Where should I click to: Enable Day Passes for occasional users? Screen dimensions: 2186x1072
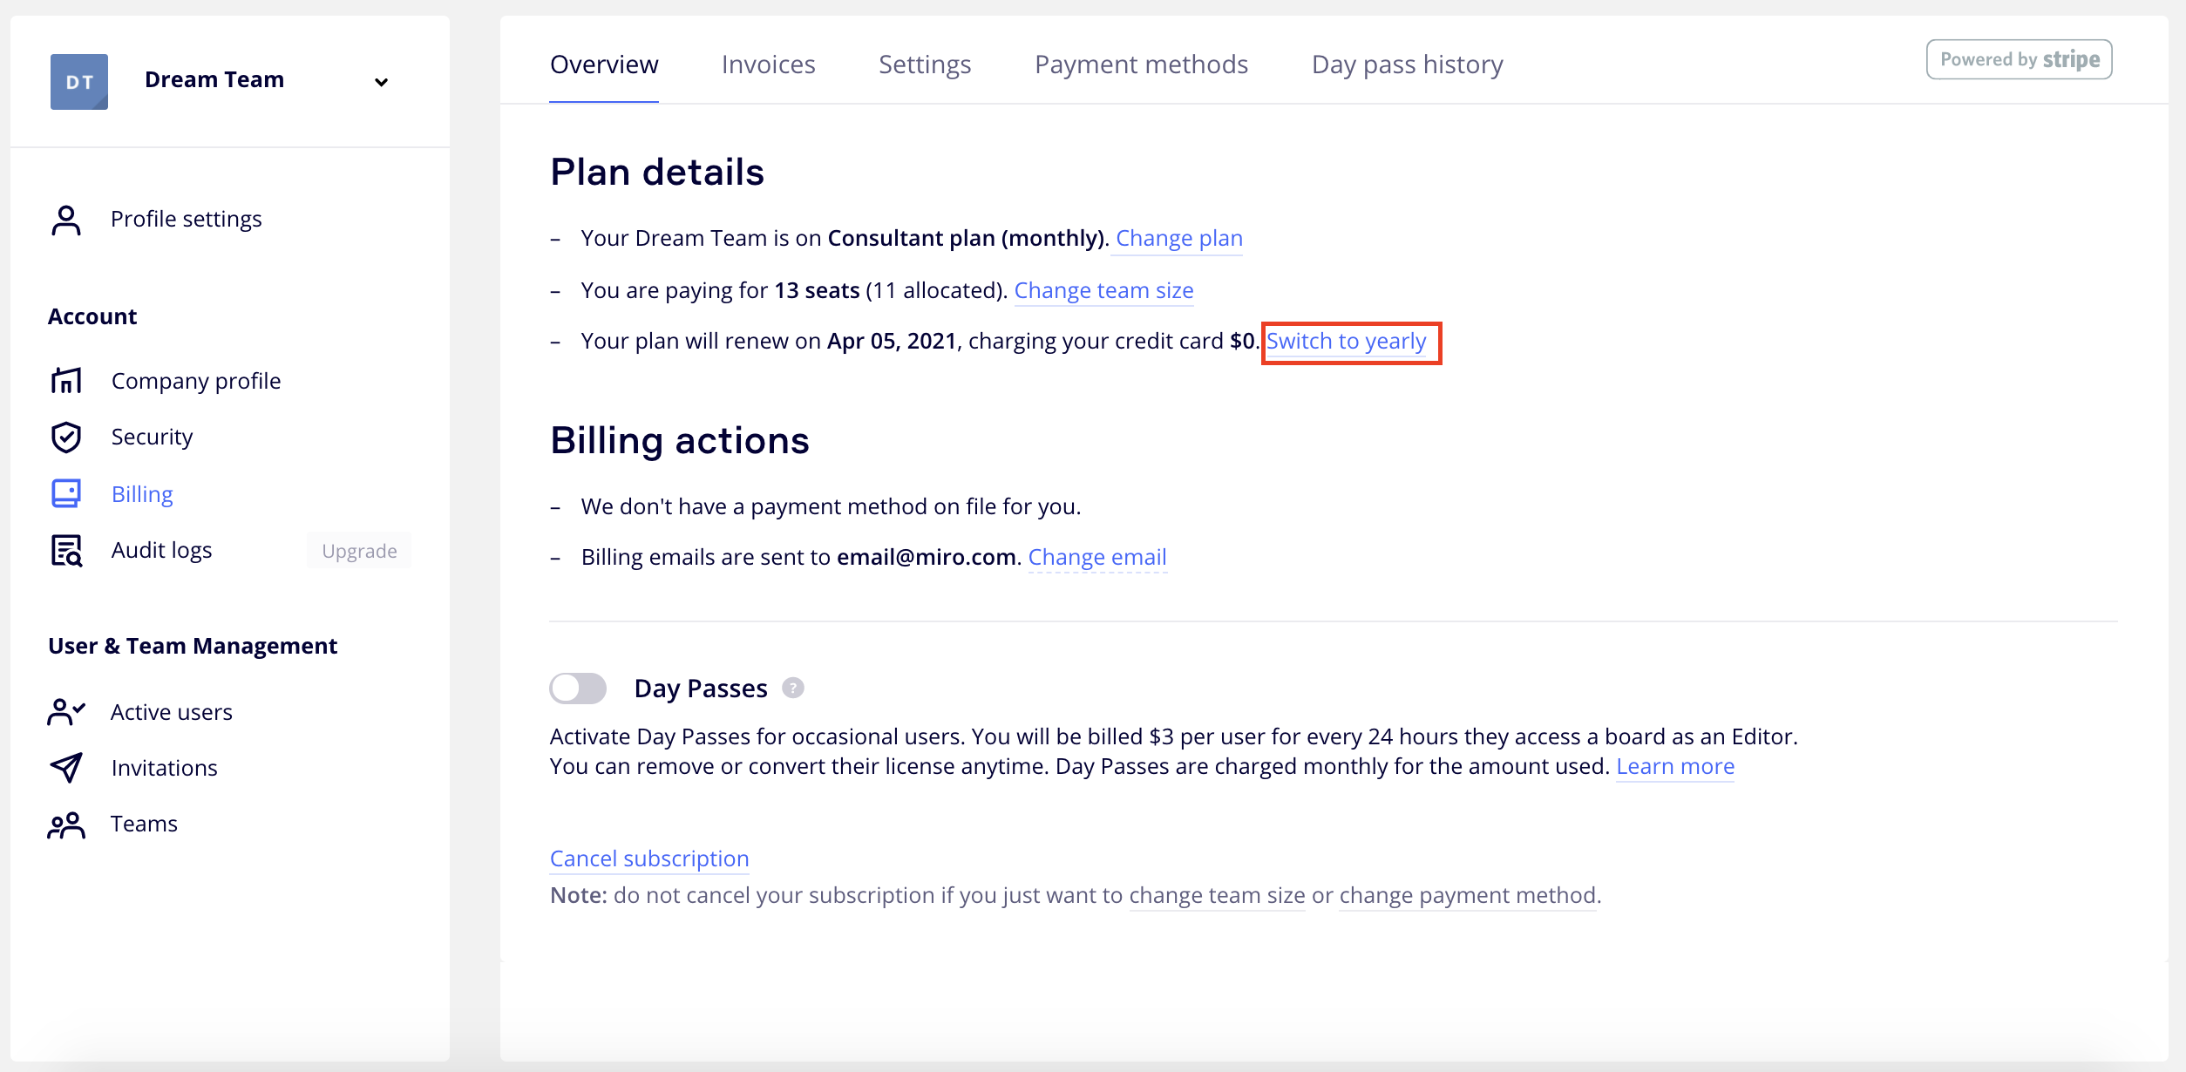577,688
